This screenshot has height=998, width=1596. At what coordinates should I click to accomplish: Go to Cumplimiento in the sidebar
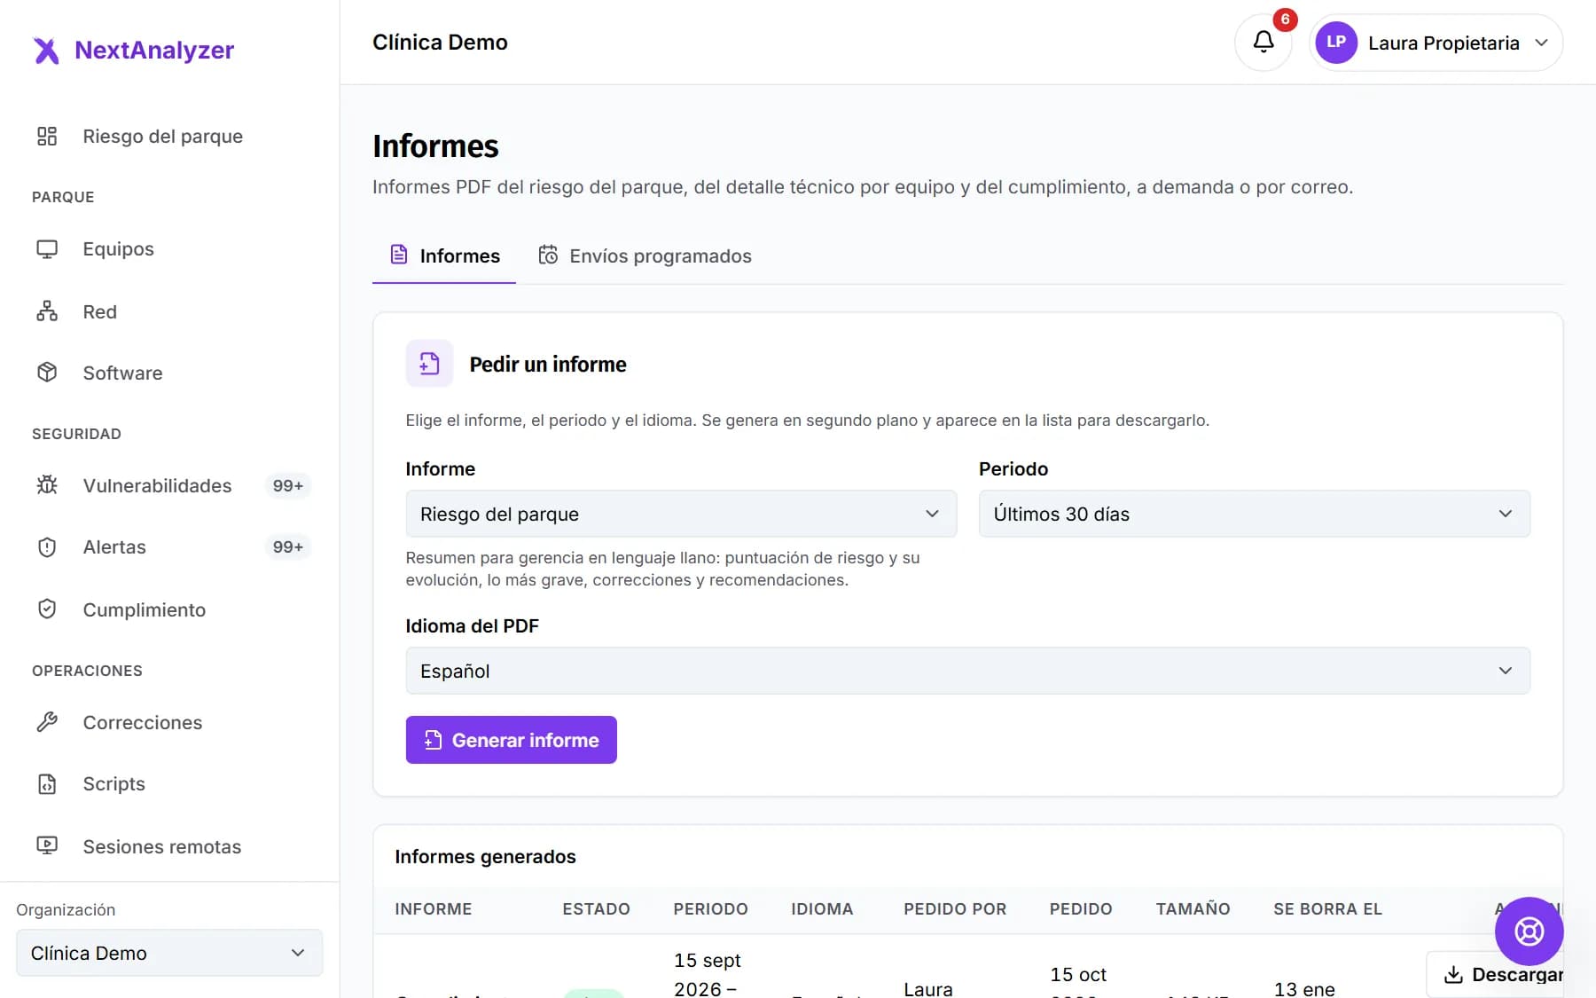click(169, 609)
